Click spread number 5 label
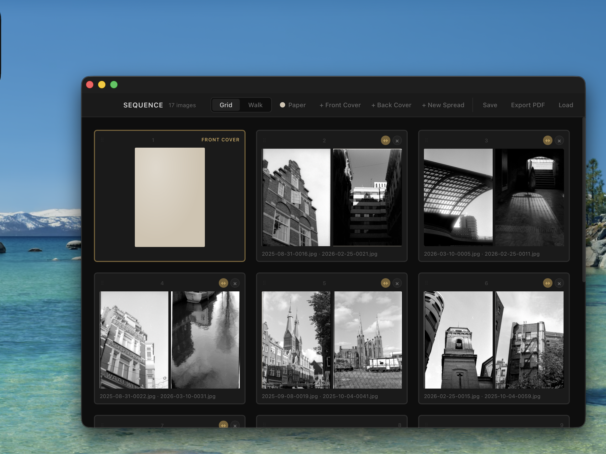Image resolution: width=606 pixels, height=454 pixels. point(324,283)
